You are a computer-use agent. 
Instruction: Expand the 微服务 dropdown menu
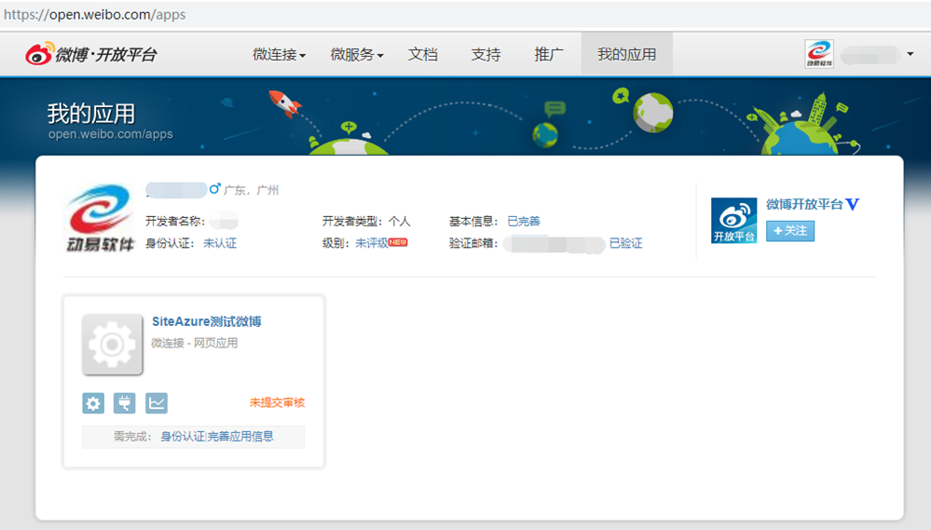tap(357, 54)
